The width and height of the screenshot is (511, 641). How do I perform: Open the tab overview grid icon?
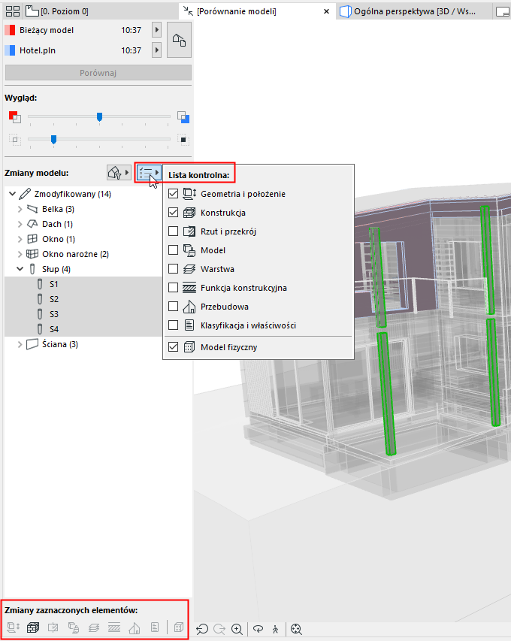pos(13,11)
